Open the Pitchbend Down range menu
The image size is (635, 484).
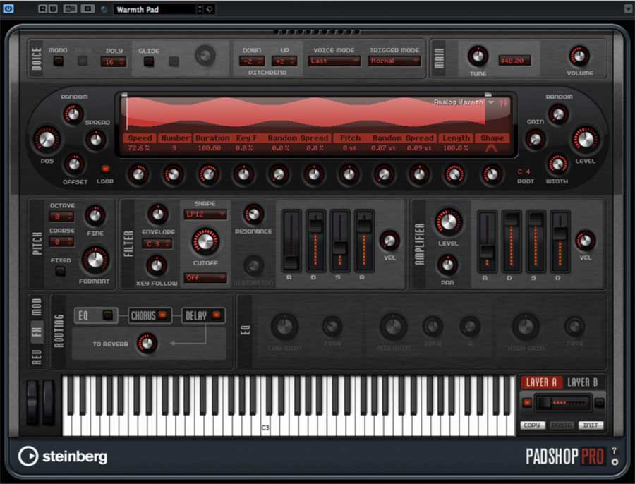[252, 61]
